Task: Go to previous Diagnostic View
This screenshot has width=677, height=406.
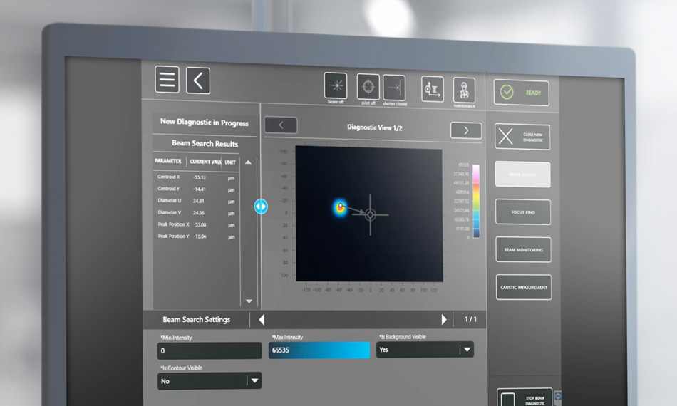Action: point(281,125)
